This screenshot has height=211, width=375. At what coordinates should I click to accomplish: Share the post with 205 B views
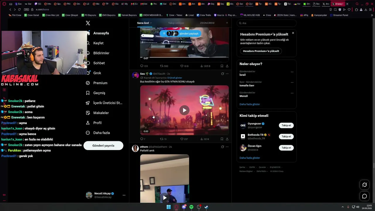(227, 66)
